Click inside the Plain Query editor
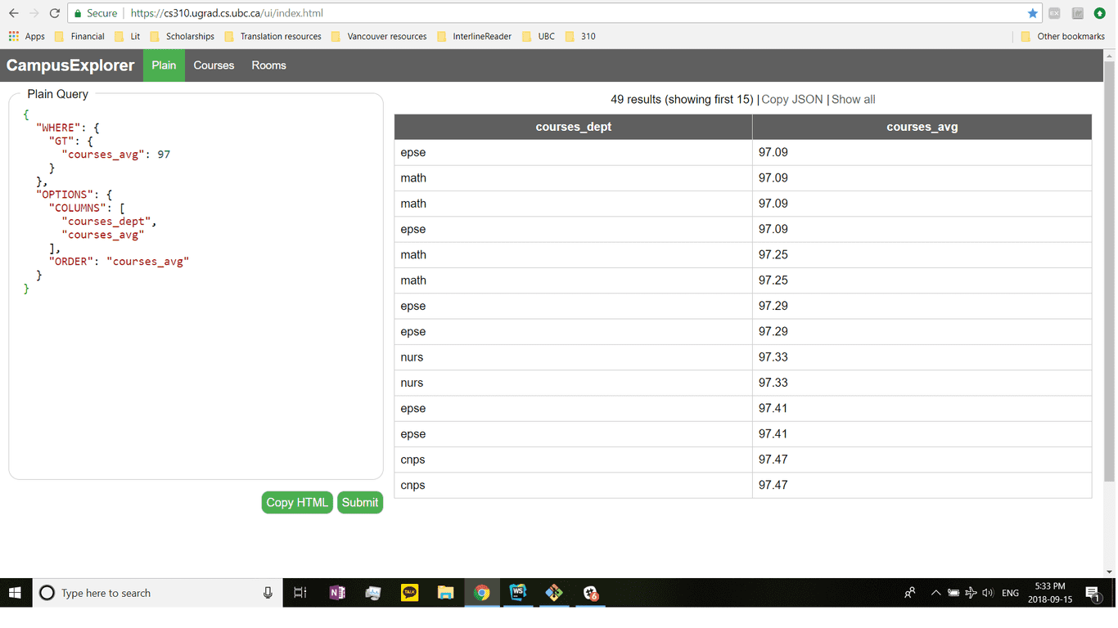This screenshot has height=628, width=1118. (196, 368)
